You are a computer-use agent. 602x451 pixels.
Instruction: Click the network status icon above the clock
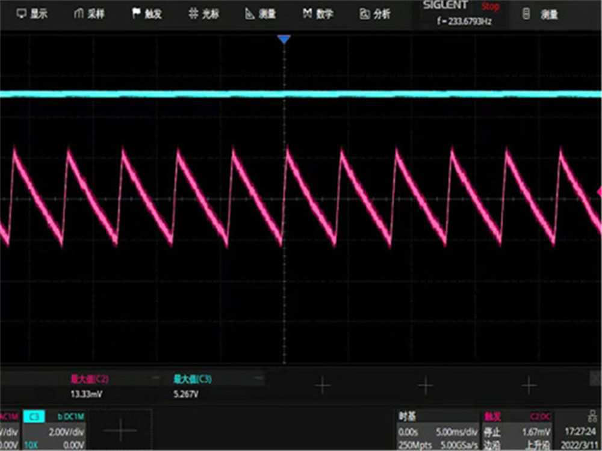coord(592,416)
